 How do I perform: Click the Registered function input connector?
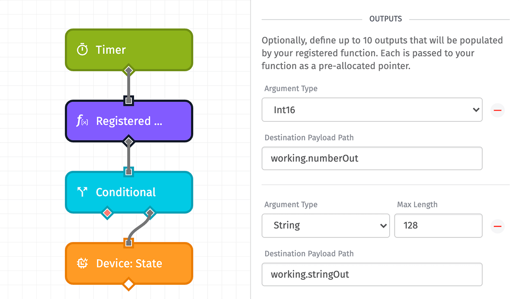[128, 101]
